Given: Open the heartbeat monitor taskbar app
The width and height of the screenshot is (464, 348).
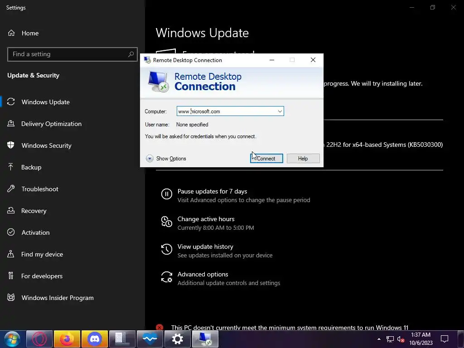Looking at the screenshot, I should (150, 339).
